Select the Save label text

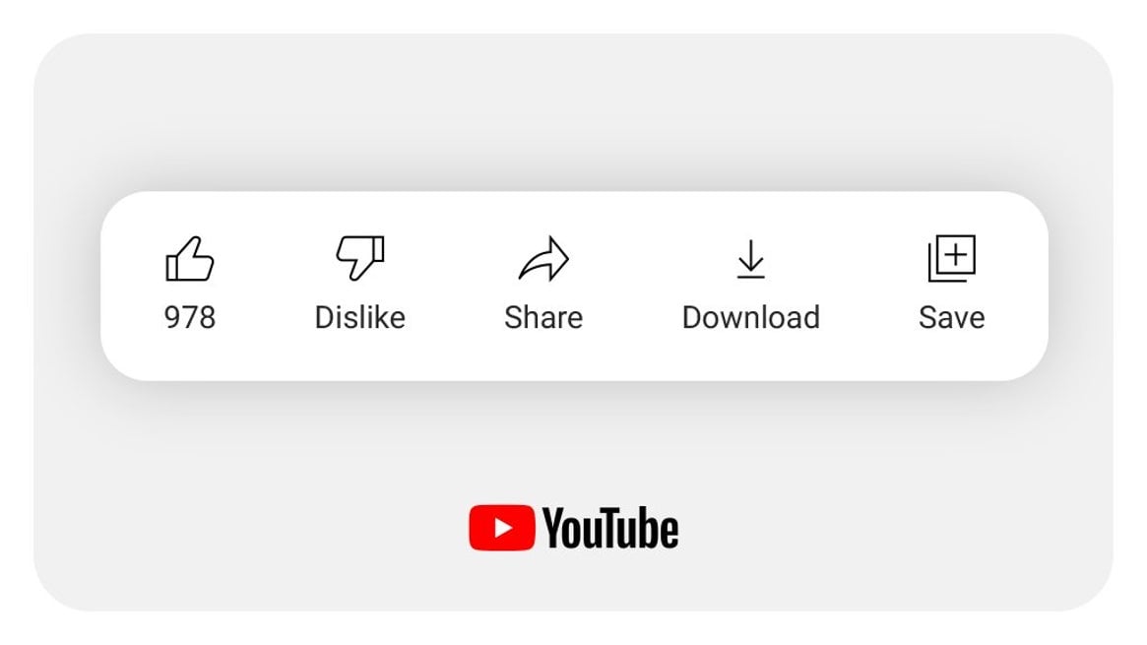(952, 317)
